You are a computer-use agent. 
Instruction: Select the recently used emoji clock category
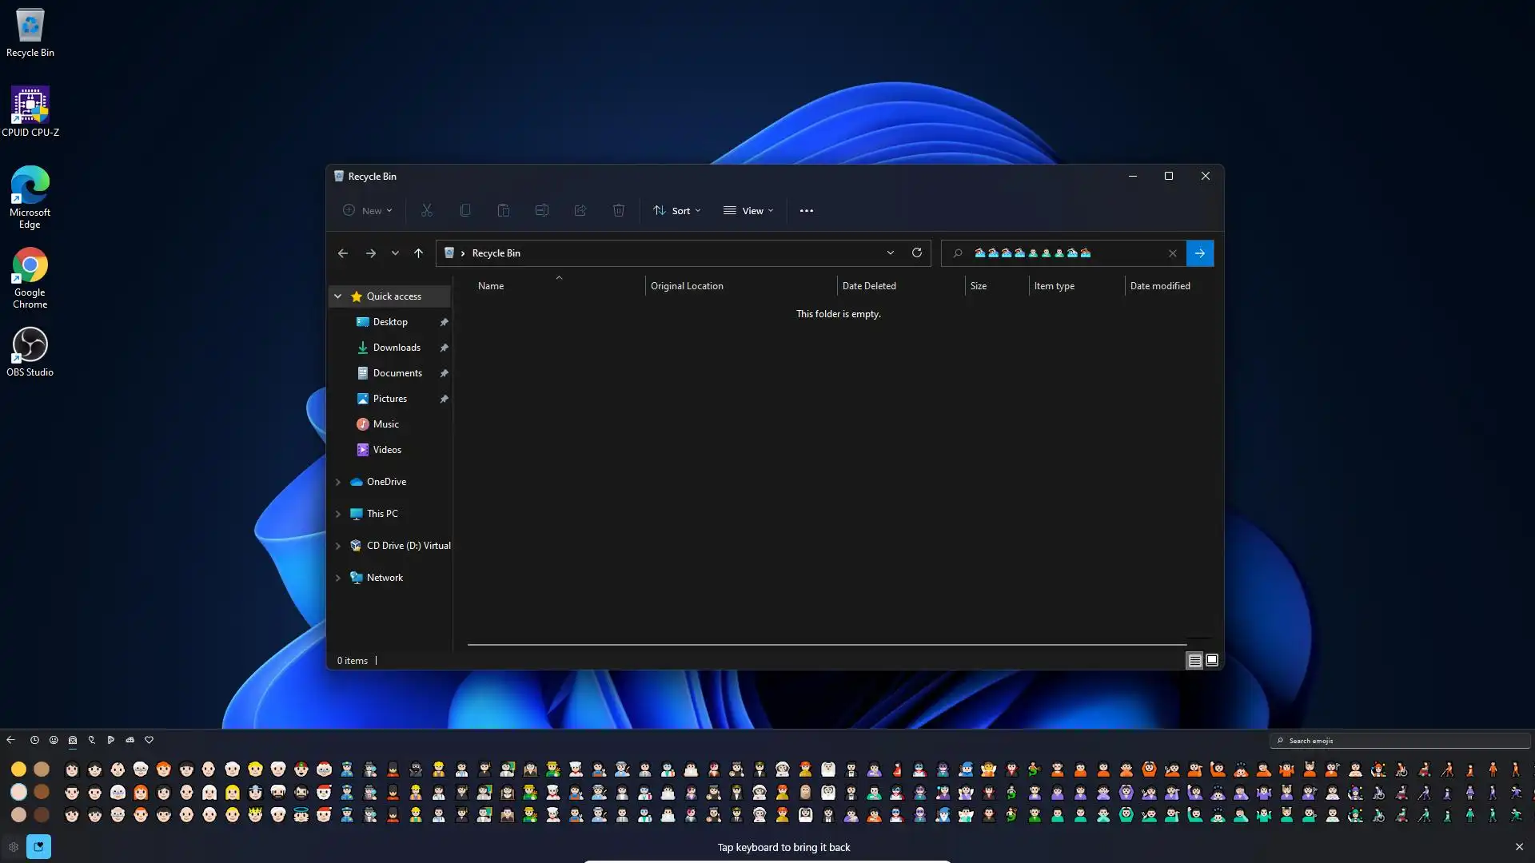34,740
